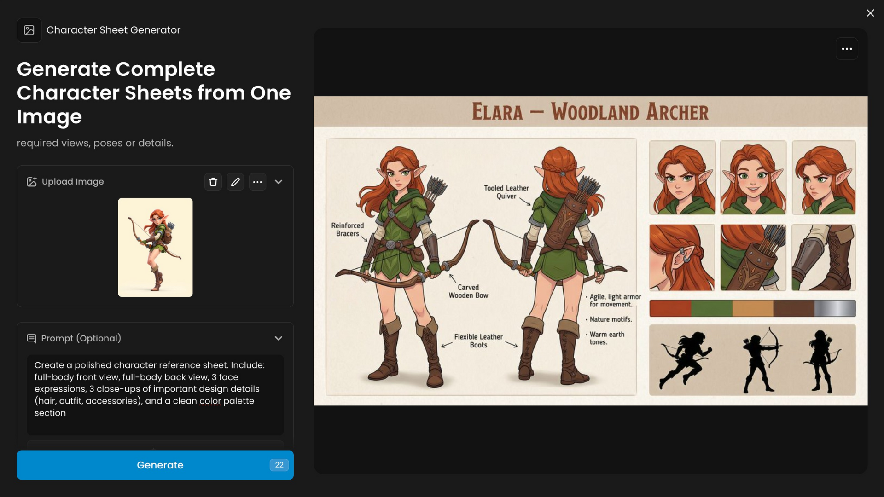The height and width of the screenshot is (497, 884).
Task: Click inside the prompt text field
Action: (x=155, y=394)
